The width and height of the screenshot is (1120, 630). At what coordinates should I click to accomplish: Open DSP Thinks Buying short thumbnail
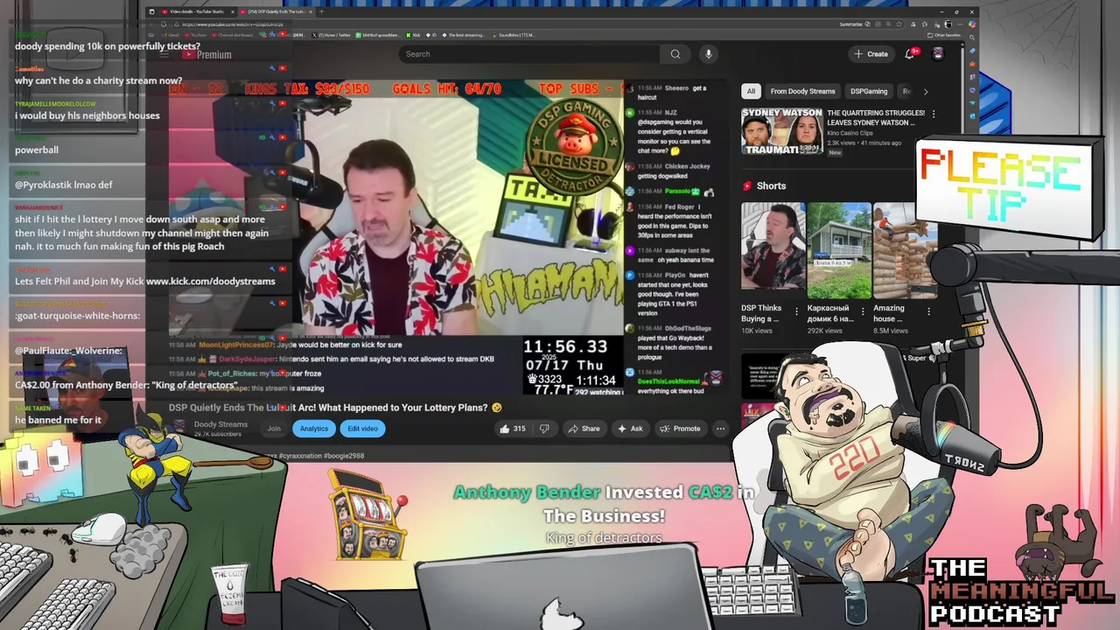tap(773, 250)
